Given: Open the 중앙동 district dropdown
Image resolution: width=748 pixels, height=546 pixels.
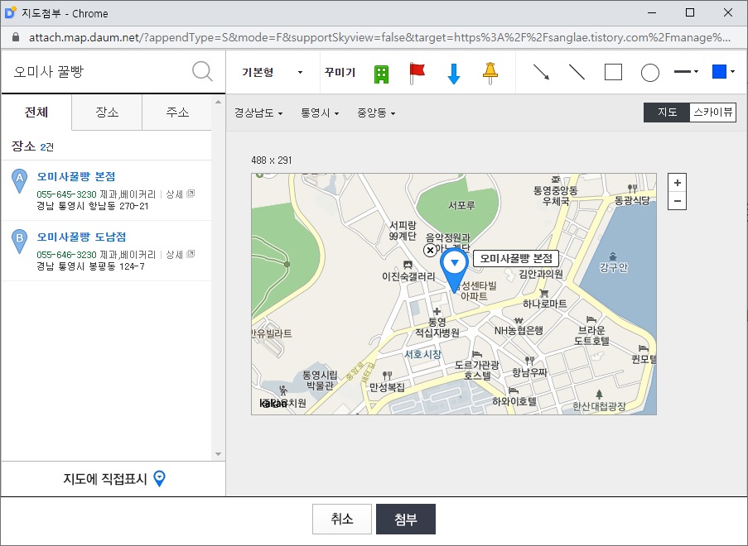Looking at the screenshot, I should coord(376,113).
